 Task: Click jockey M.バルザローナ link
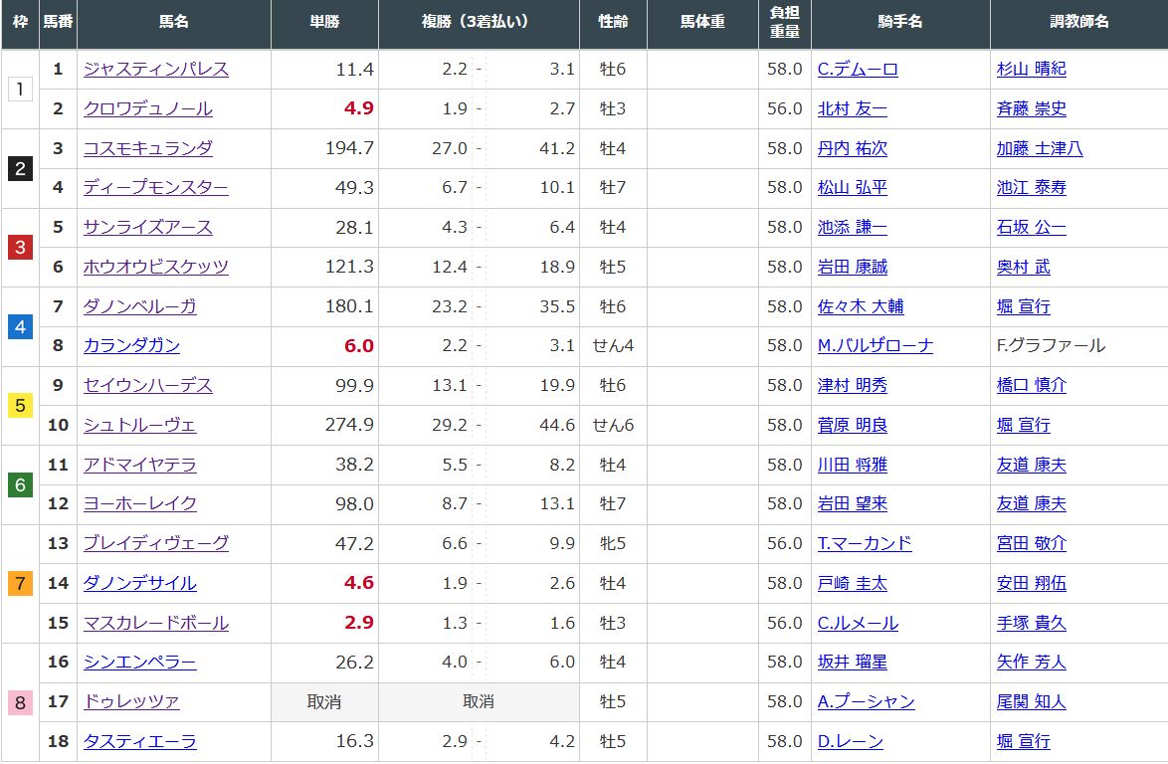875,345
